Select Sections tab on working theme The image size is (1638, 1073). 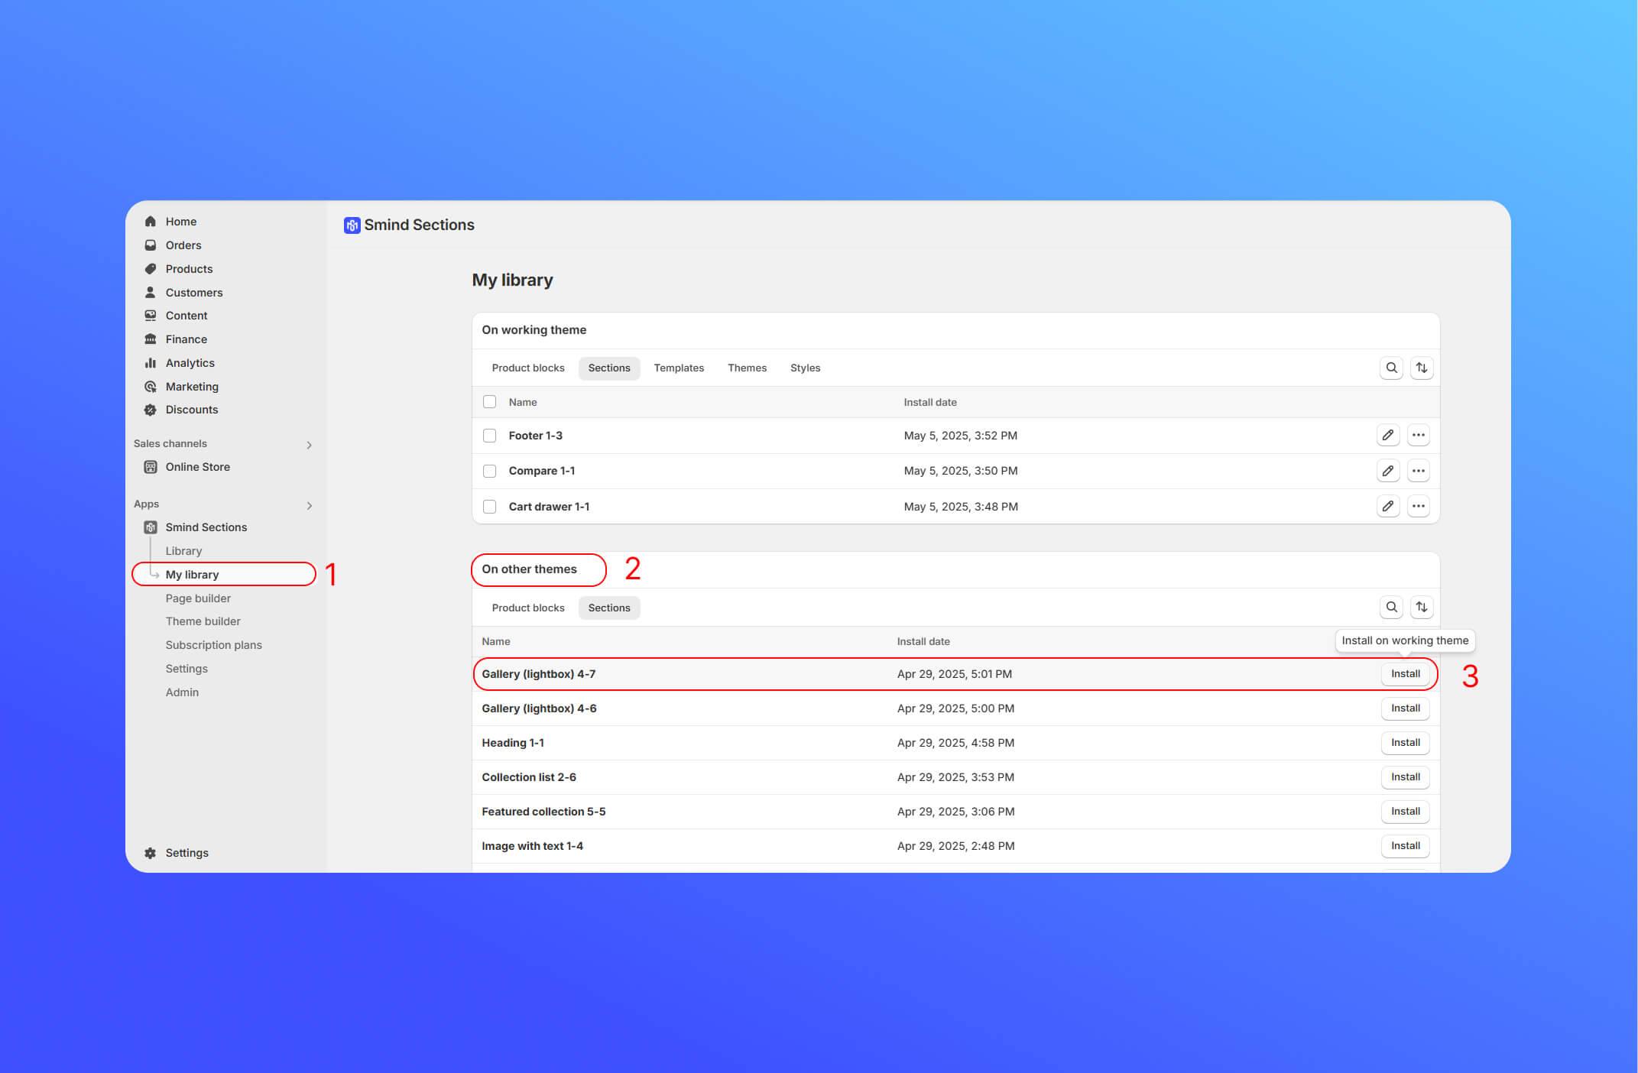609,368
